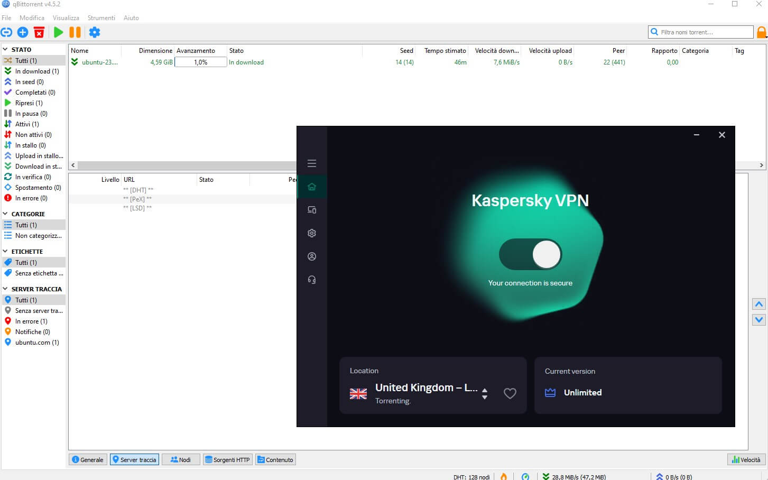Screen dimensions: 768x480
Task: Click DHT: 128 nodi in status bar
Action: click(471, 477)
